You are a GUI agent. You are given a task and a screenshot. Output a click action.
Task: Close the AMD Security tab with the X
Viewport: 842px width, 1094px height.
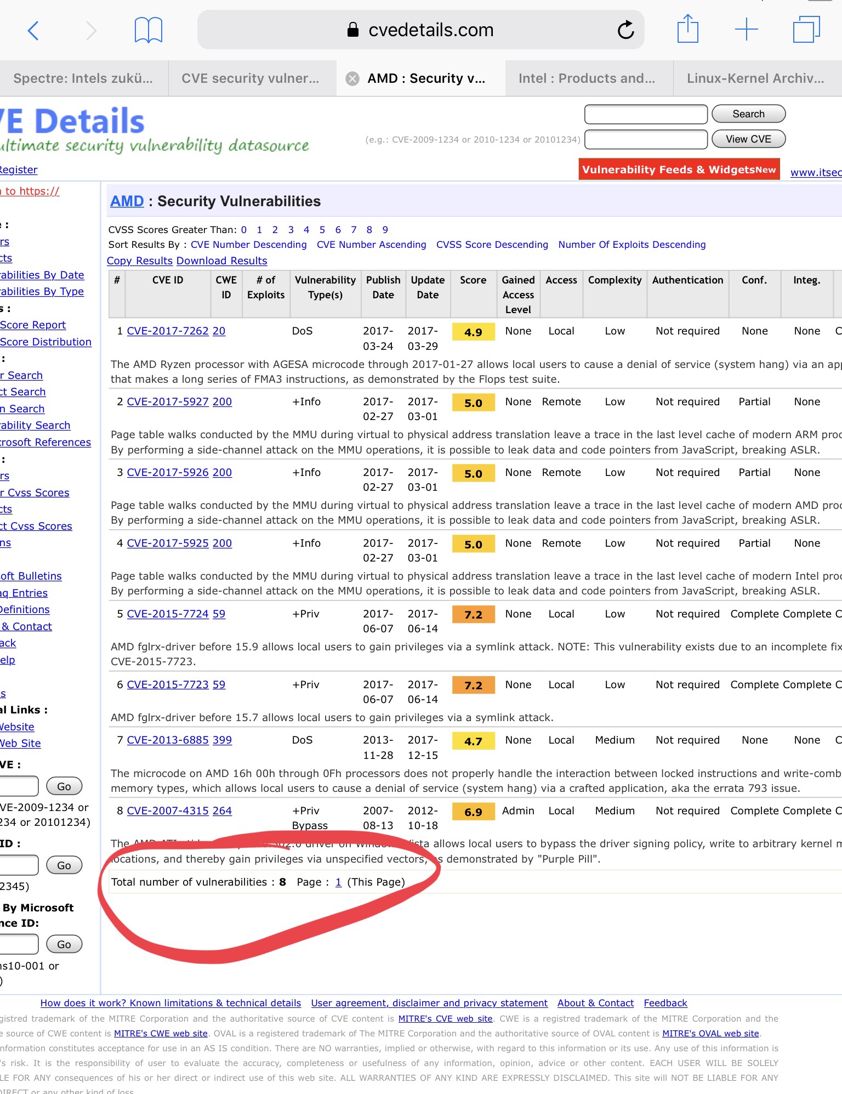pyautogui.click(x=352, y=78)
